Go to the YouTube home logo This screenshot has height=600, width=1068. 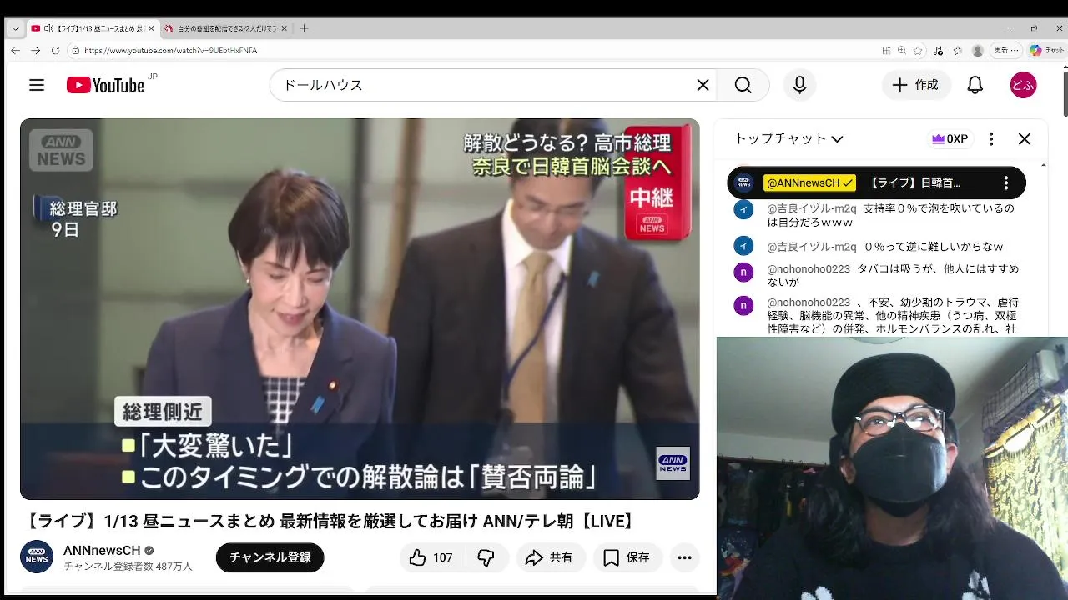pyautogui.click(x=106, y=85)
